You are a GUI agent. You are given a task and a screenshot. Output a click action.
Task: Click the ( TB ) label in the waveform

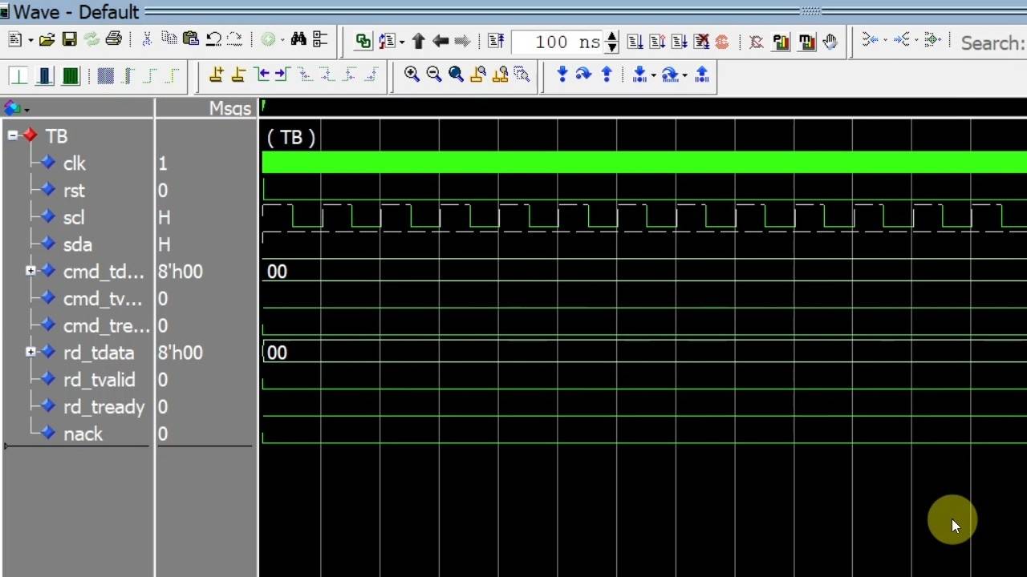pyautogui.click(x=290, y=137)
